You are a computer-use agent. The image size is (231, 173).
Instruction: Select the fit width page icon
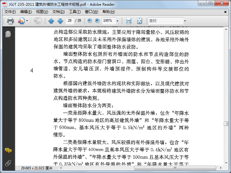128,21
